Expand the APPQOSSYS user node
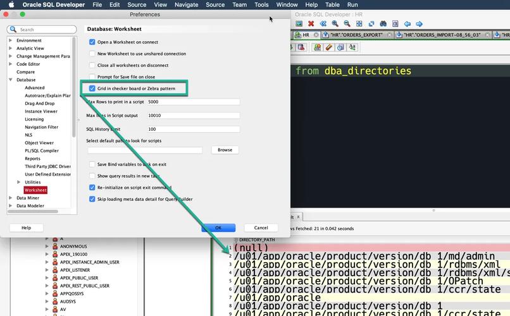 [x=47, y=294]
